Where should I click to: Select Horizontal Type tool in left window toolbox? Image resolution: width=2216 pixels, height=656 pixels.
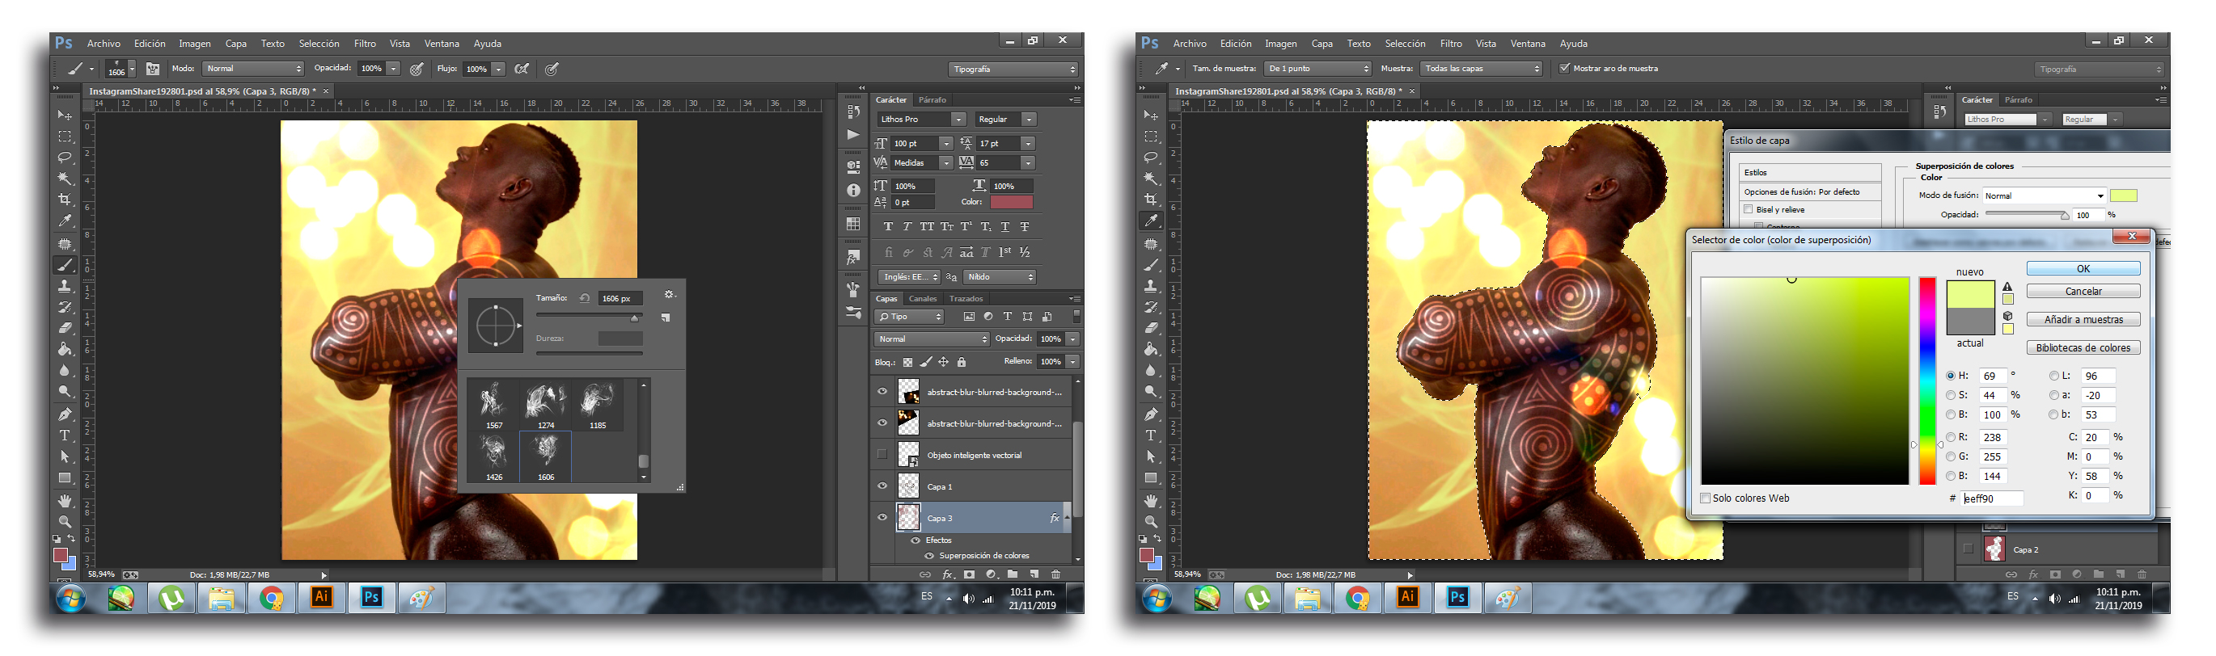click(x=65, y=436)
